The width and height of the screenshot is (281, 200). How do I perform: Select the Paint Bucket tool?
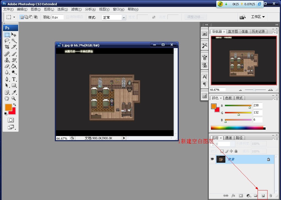[x=14, y=66]
